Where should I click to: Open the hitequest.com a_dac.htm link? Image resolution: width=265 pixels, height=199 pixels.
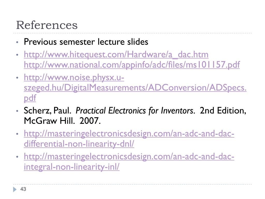[x=116, y=55]
